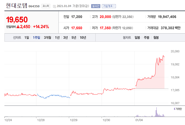
Task: Click the trading value 378,302 백만
Action: click(171, 28)
